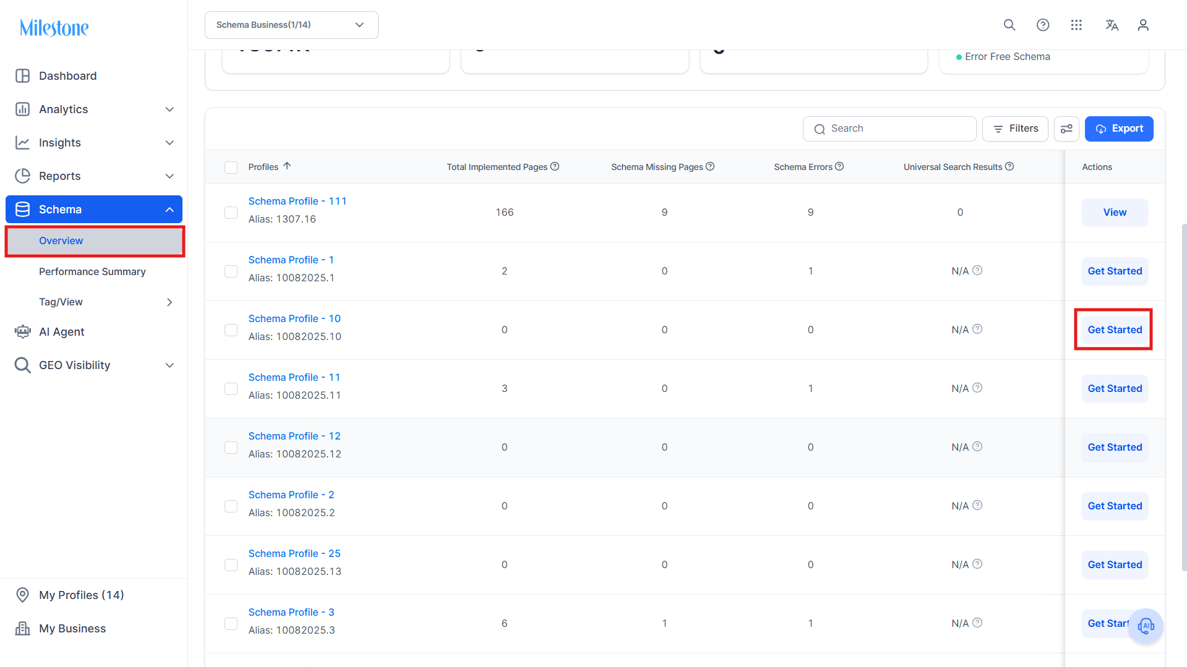
Task: Click View for Schema Profile - 111
Action: (x=1115, y=212)
